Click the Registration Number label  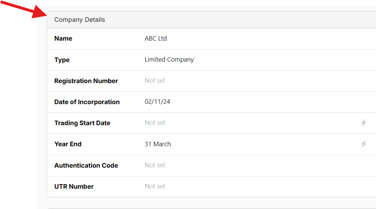click(x=86, y=81)
